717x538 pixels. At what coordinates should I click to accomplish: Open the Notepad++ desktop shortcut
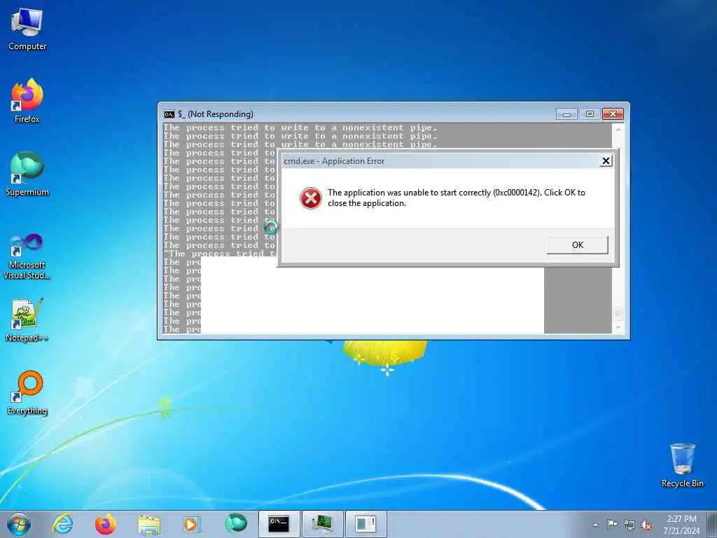pyautogui.click(x=27, y=319)
